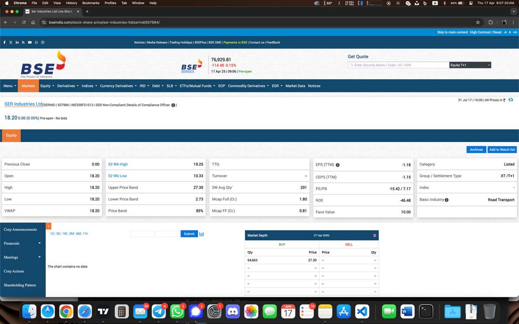This screenshot has width=519, height=324.
Task: Open Discord from the Dock
Action: tap(233, 311)
